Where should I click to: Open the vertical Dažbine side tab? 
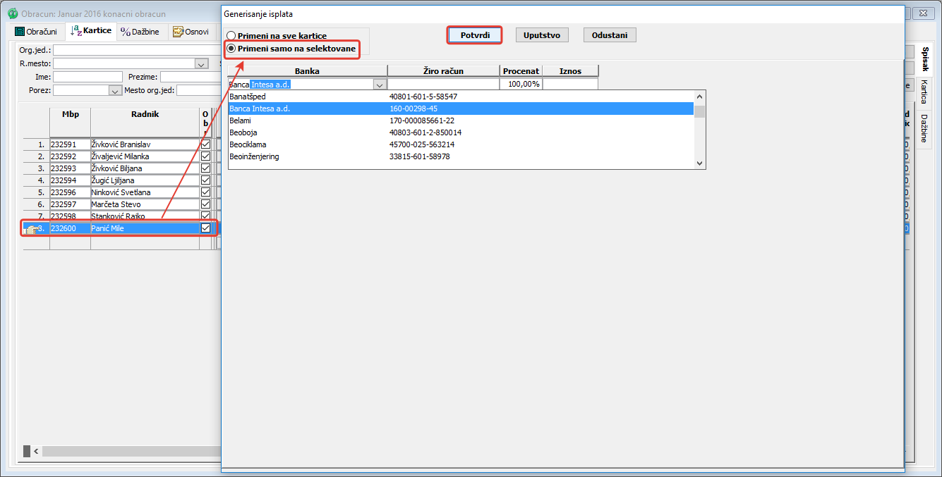[x=923, y=128]
